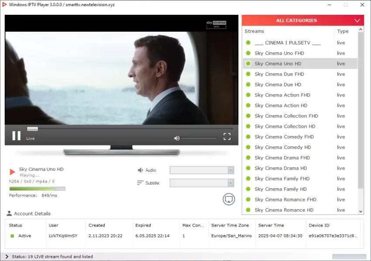
Task: Select Sky Cinema Due FHD stream
Action: [300, 74]
